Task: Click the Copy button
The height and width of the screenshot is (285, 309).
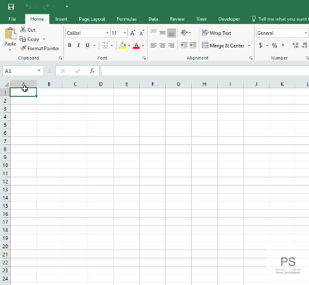Action: pos(29,39)
